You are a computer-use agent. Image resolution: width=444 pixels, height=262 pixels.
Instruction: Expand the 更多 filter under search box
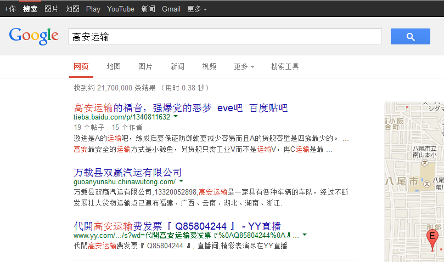(x=244, y=66)
